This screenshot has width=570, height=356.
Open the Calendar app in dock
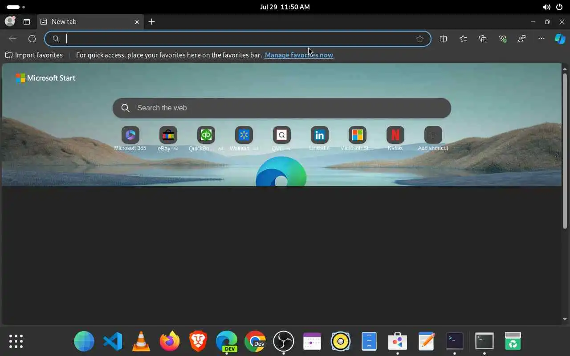pyautogui.click(x=312, y=341)
